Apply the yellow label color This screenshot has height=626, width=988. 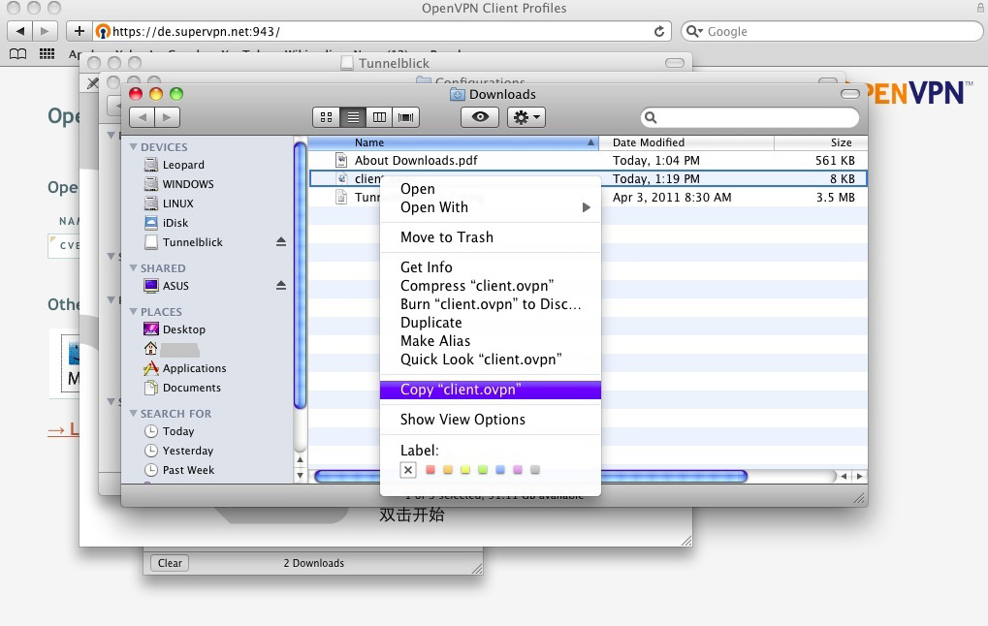coord(465,470)
